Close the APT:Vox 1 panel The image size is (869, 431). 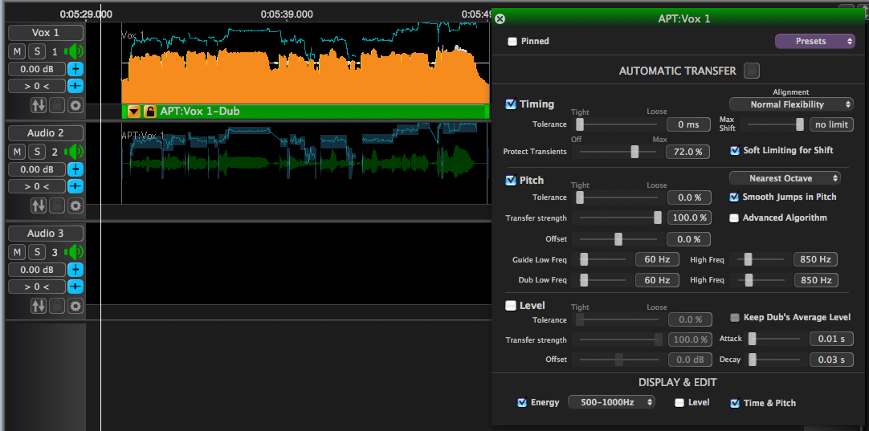tap(500, 18)
